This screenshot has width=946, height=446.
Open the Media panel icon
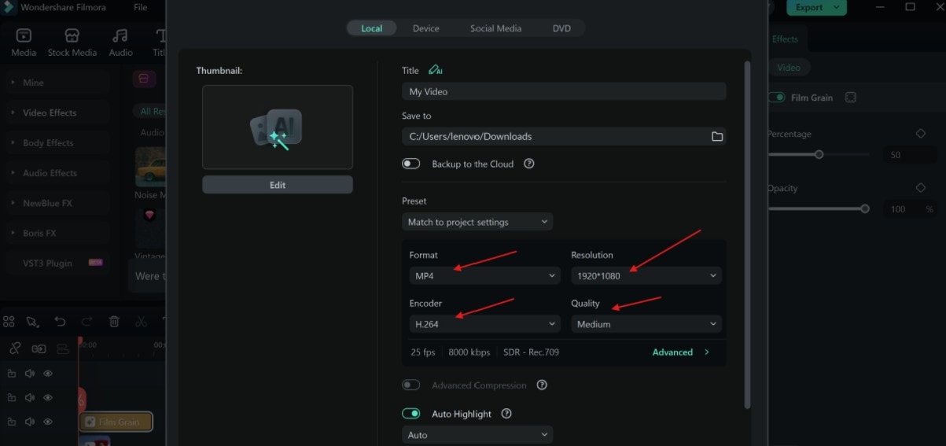pos(24,36)
